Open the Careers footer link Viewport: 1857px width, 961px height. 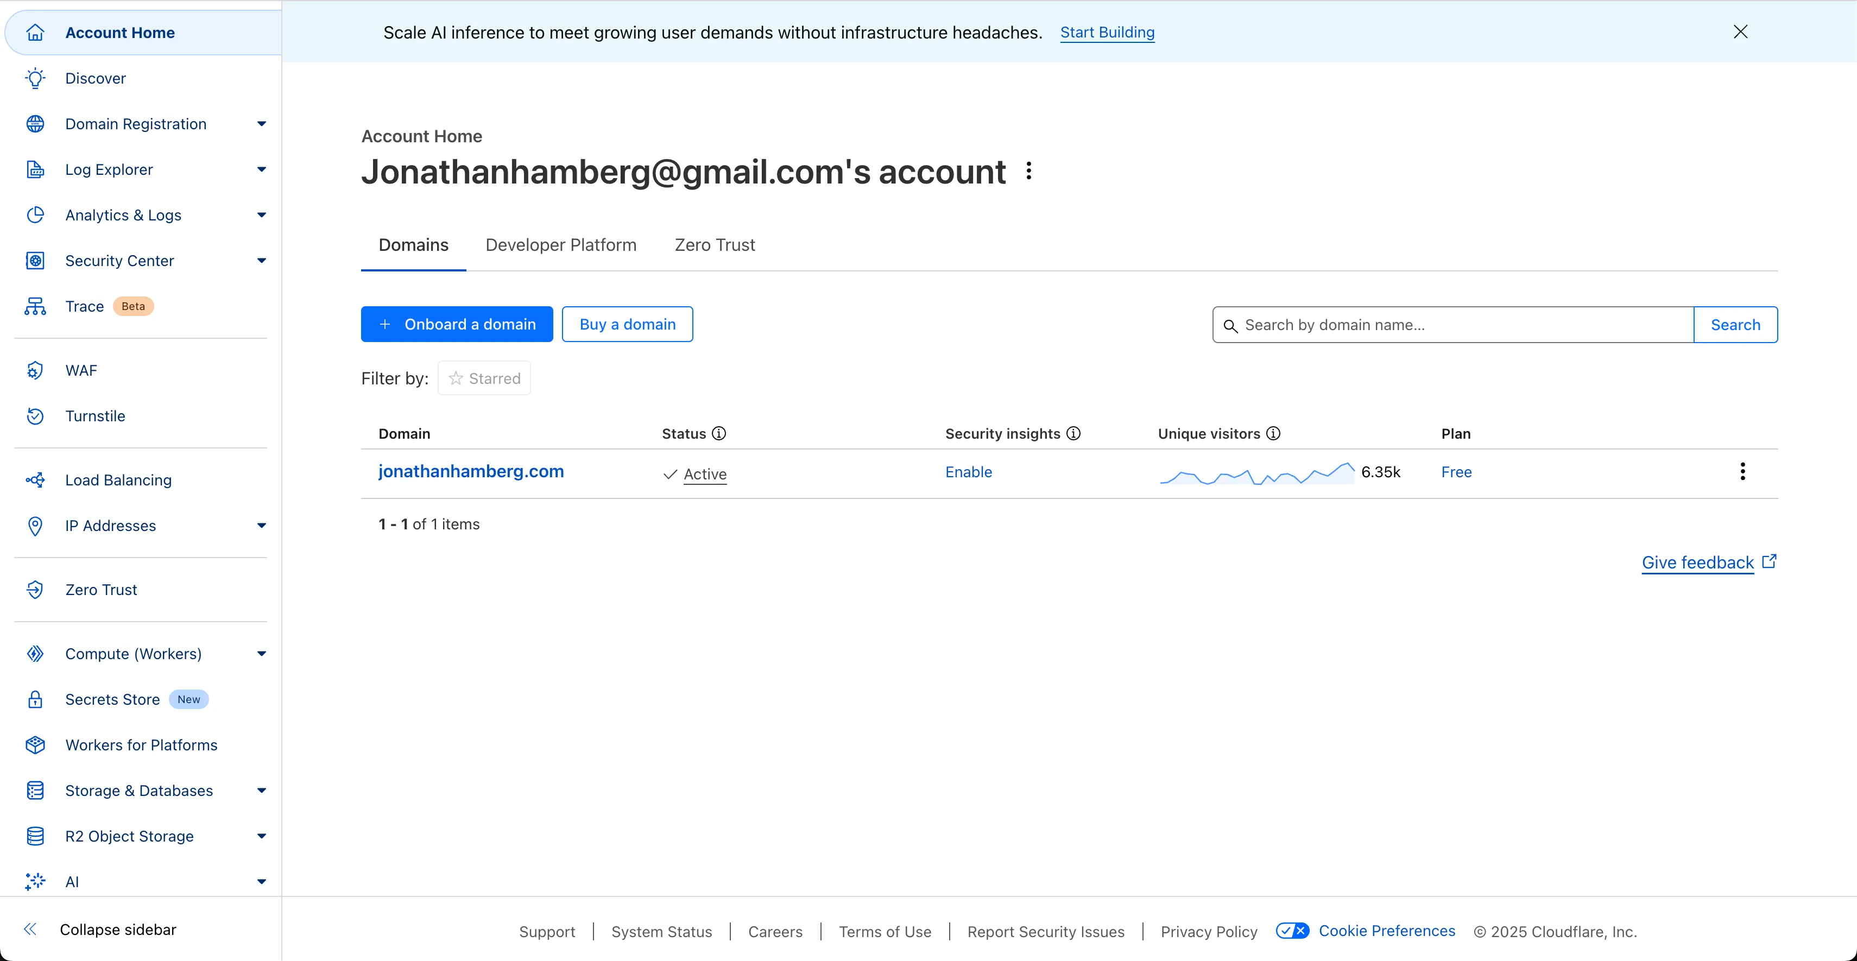click(x=775, y=932)
